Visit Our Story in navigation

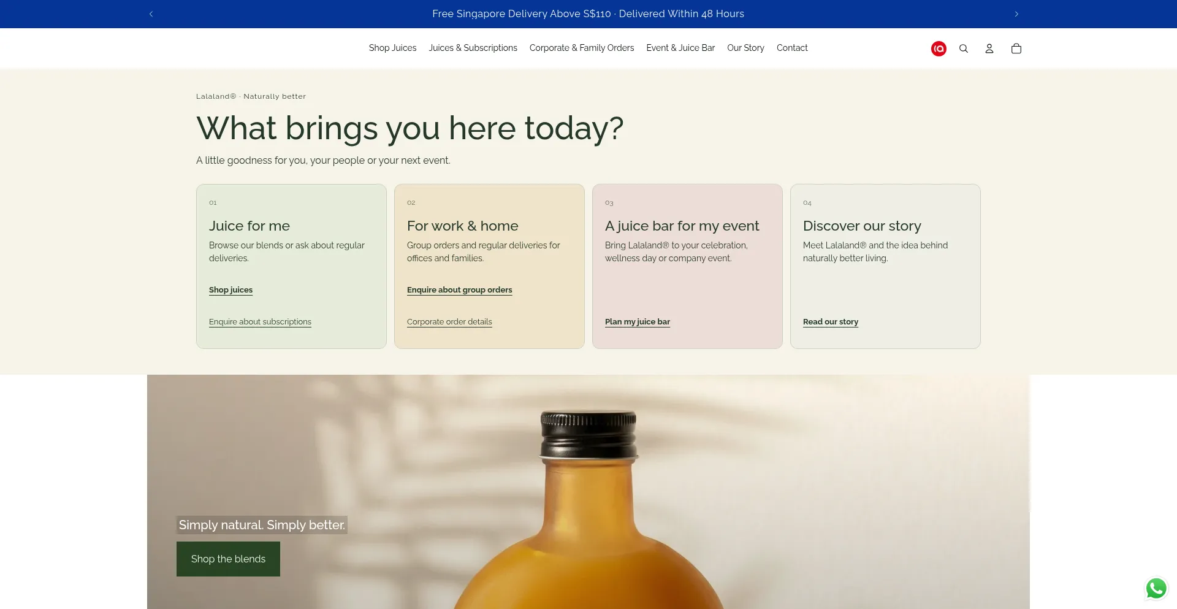click(745, 48)
